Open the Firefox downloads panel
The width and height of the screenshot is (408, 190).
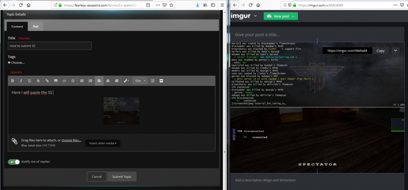(x=197, y=5)
